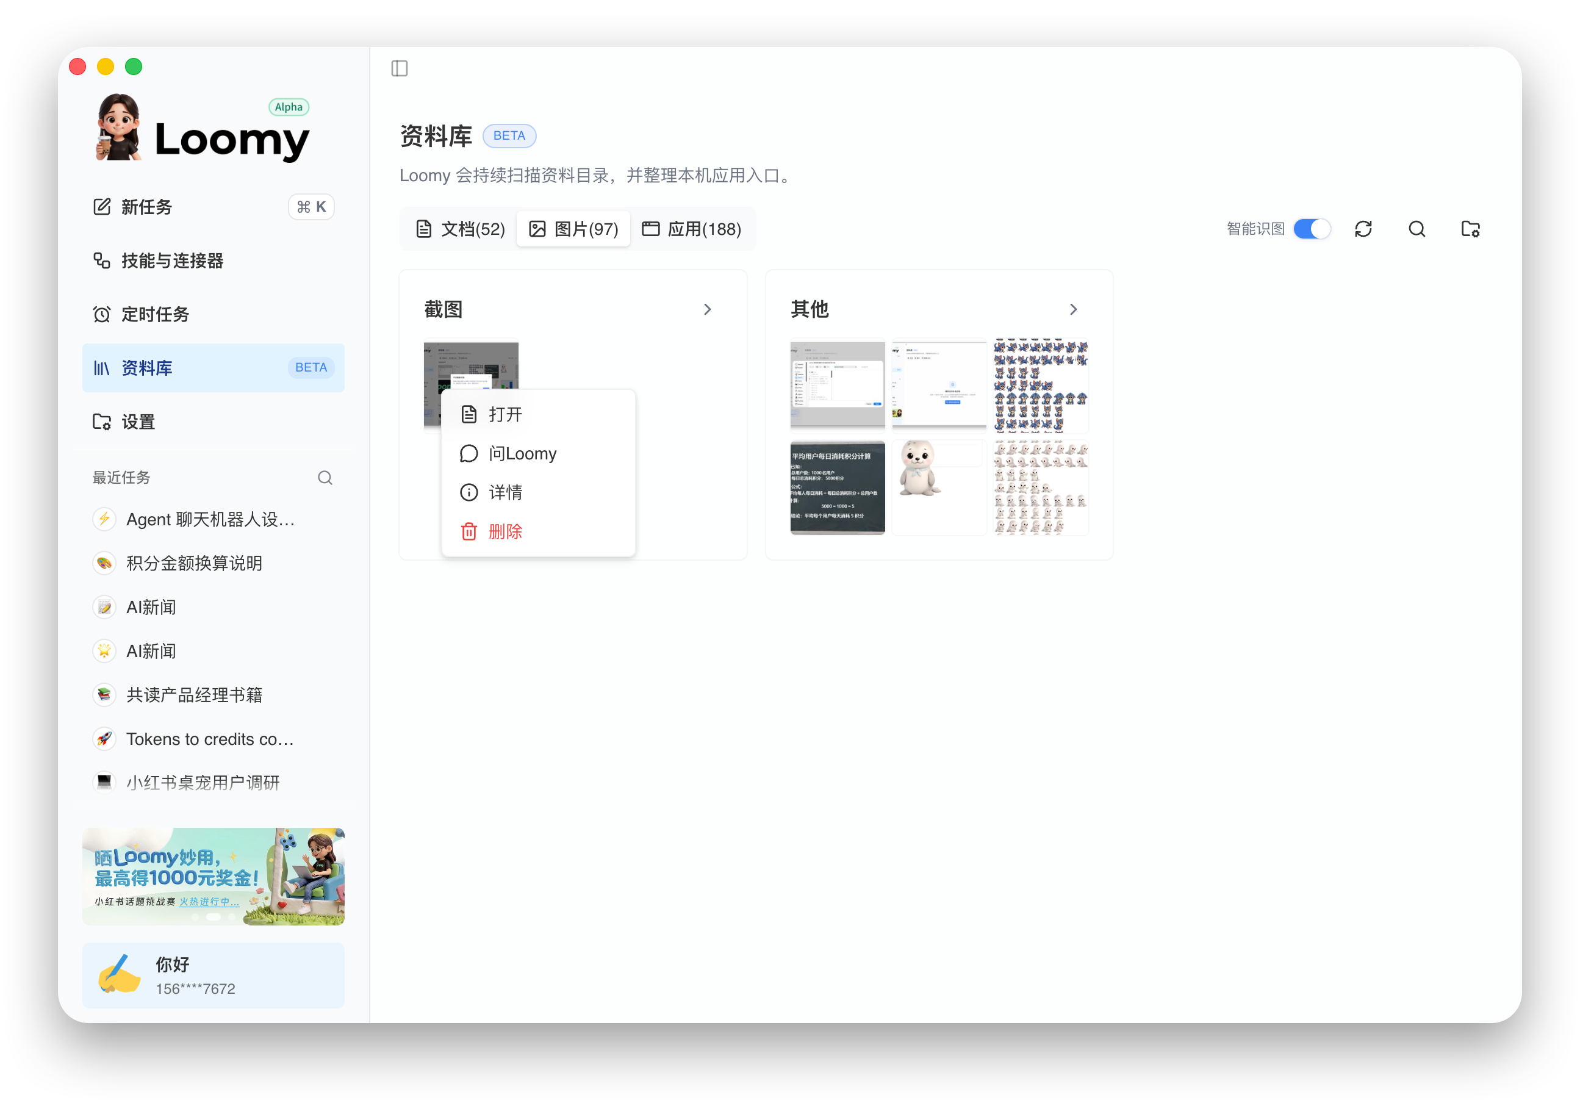The image size is (1580, 1114).
Task: Click the lightning icon beside Agent task
Action: point(104,519)
